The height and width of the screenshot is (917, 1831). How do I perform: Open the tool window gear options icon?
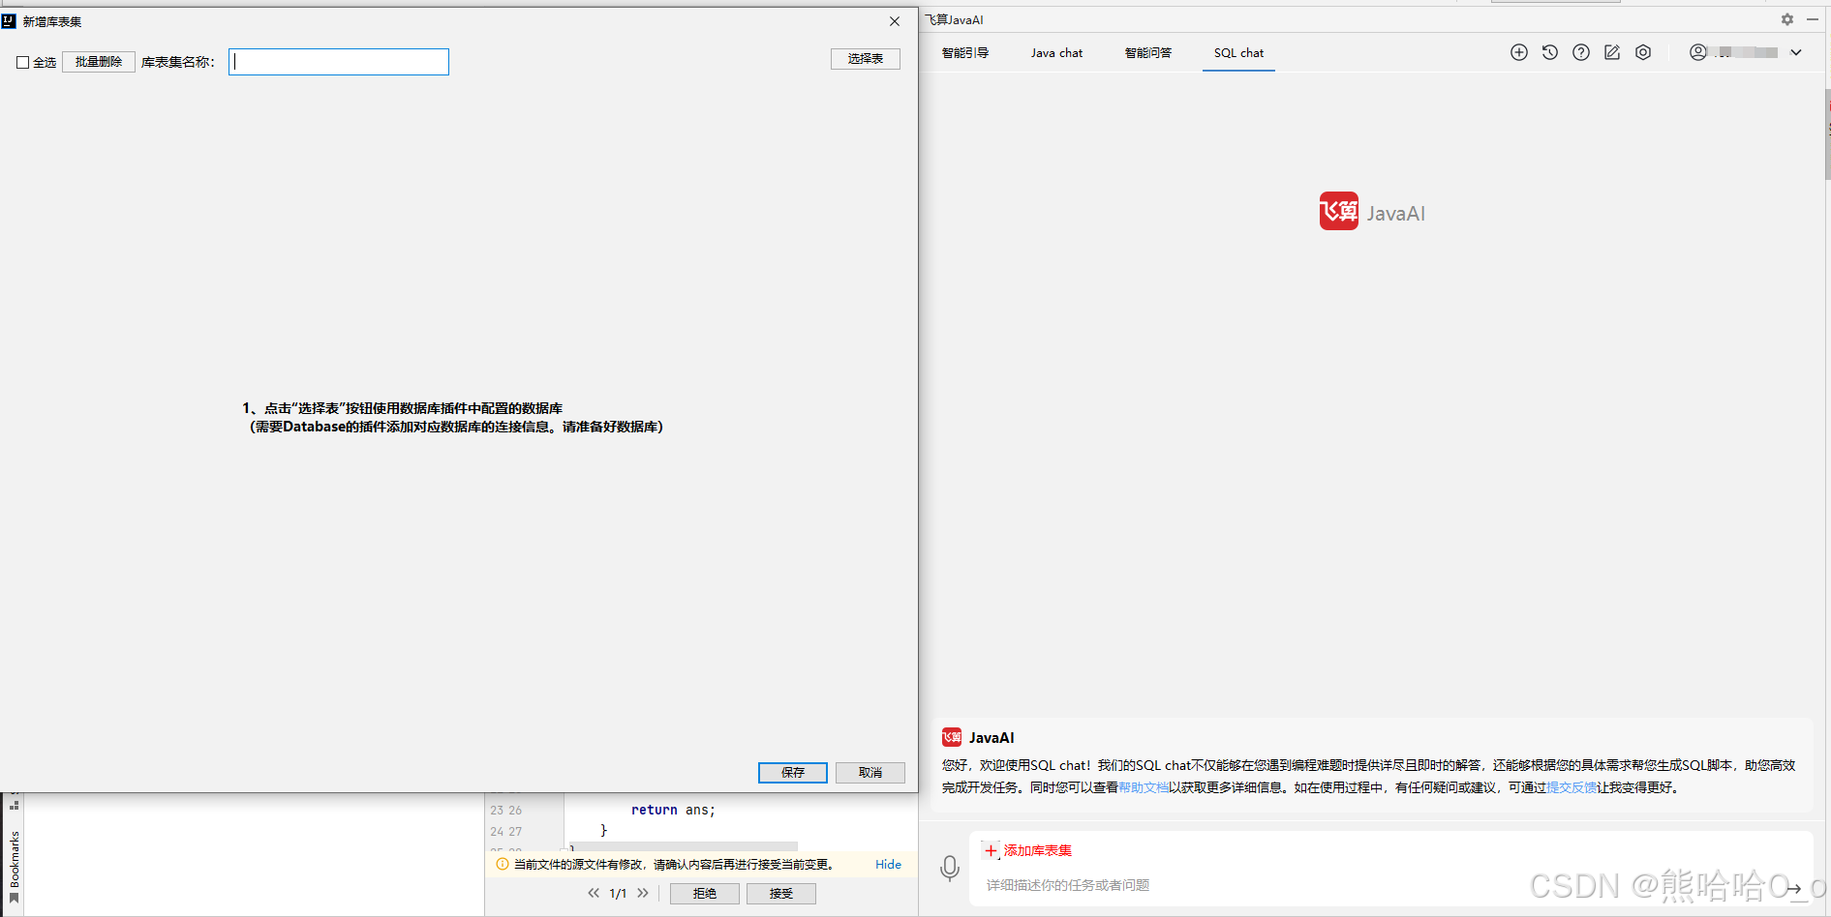[x=1787, y=19]
